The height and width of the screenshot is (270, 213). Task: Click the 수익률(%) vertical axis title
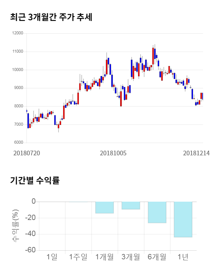pyautogui.click(x=15, y=226)
